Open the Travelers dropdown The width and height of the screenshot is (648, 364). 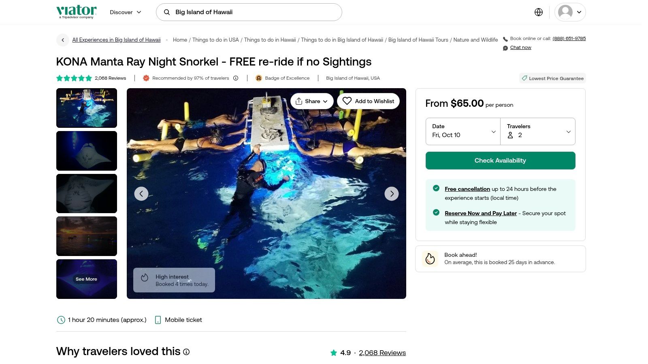pos(538,131)
